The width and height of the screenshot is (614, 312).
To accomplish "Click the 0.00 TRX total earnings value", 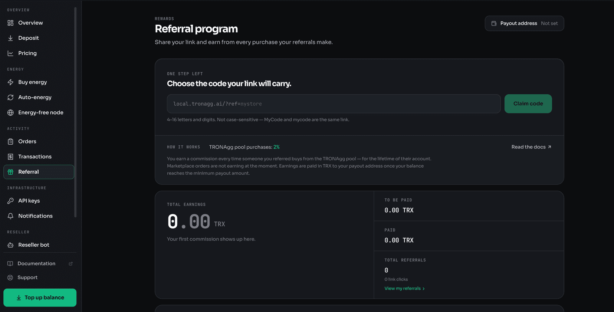I will [x=196, y=221].
